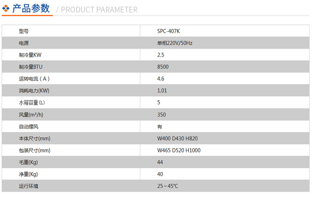Click the 水箱容量 (L) label
This screenshot has width=312, height=212.
pyautogui.click(x=32, y=102)
